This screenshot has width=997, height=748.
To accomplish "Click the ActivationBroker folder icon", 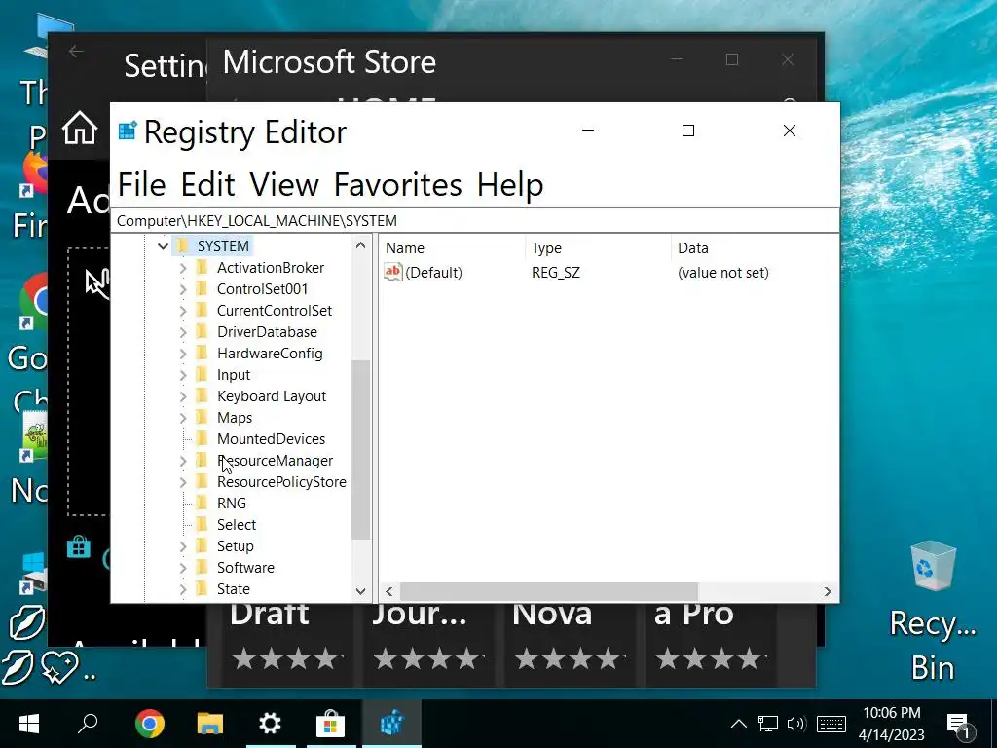I will click(x=202, y=267).
